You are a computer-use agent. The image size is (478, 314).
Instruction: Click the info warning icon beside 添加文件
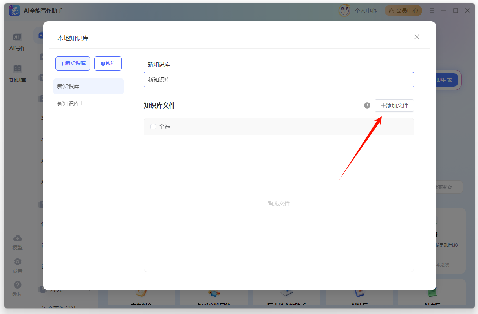(x=367, y=105)
